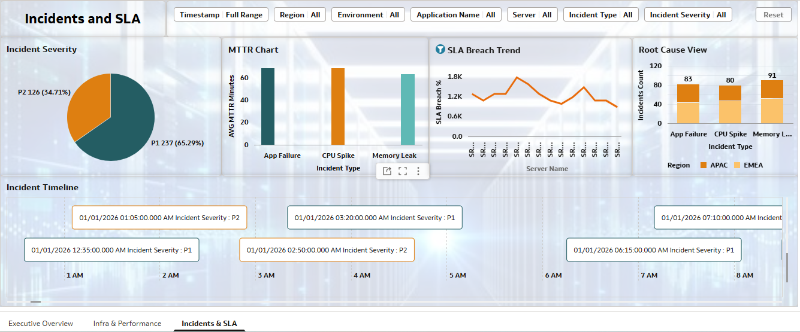Open the Application Name filter
Viewport: 800px width, 332px height.
pyautogui.click(x=455, y=14)
